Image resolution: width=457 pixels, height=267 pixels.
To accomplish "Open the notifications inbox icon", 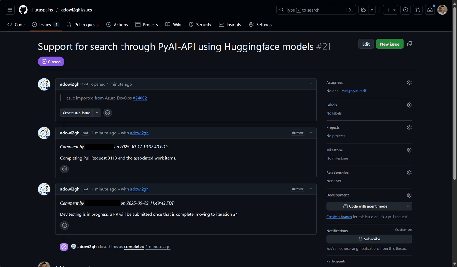I will [430, 10].
